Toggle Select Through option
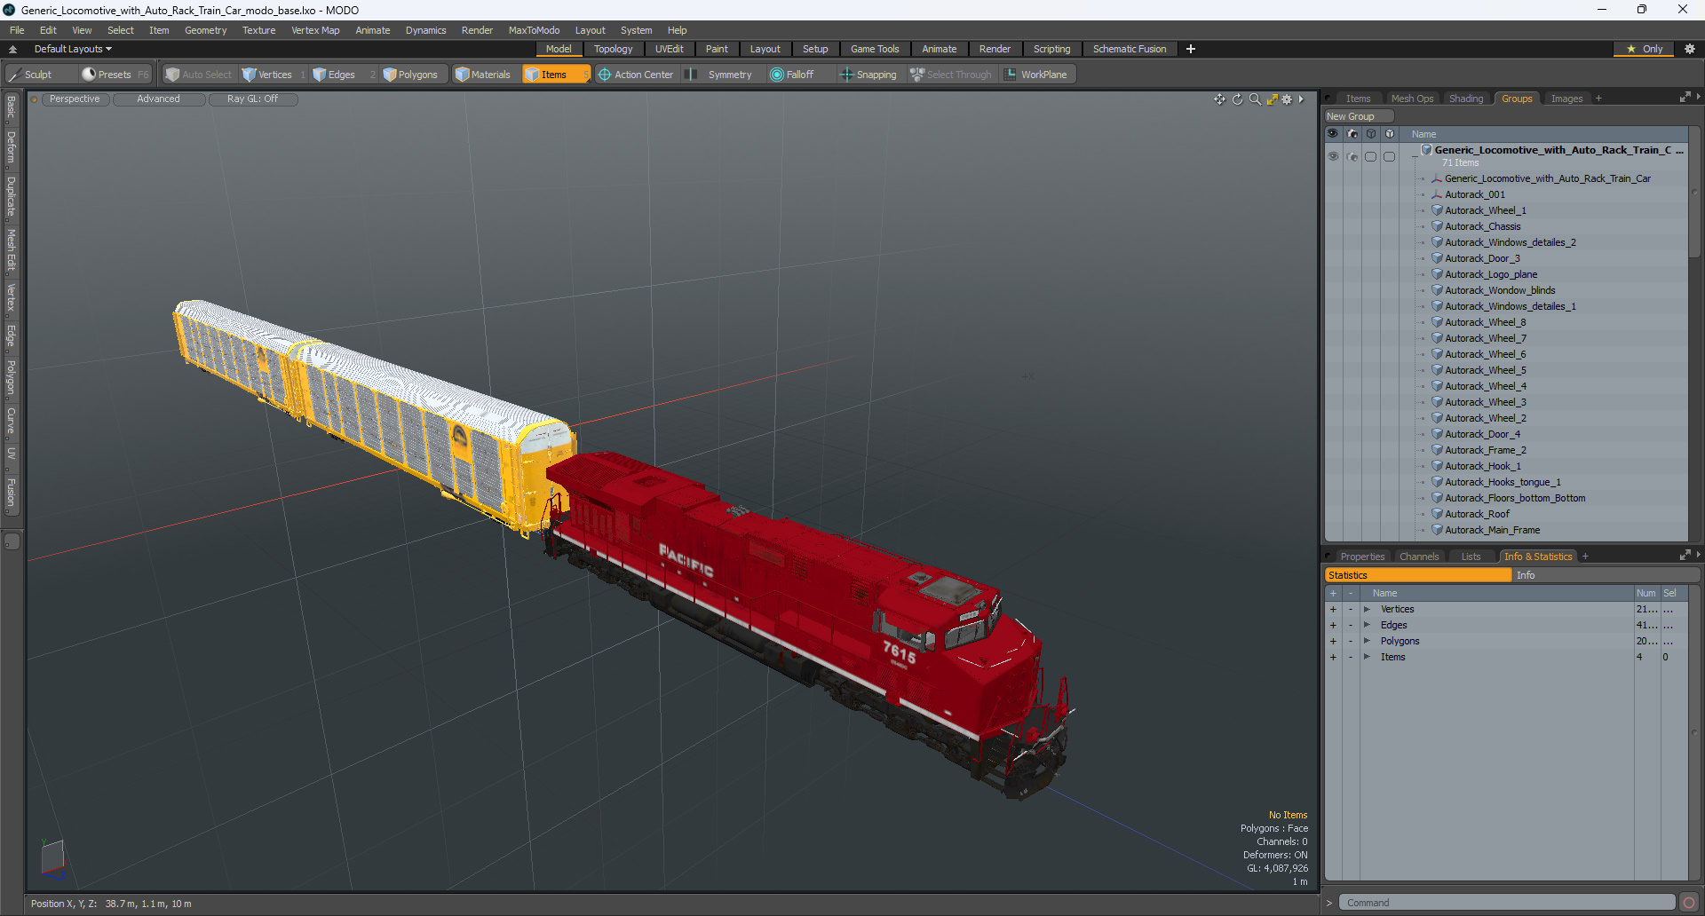This screenshot has width=1705, height=916. coord(951,75)
